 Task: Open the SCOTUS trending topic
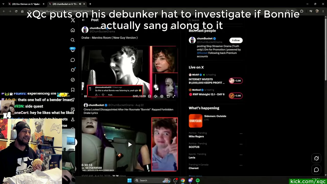[x=194, y=147]
